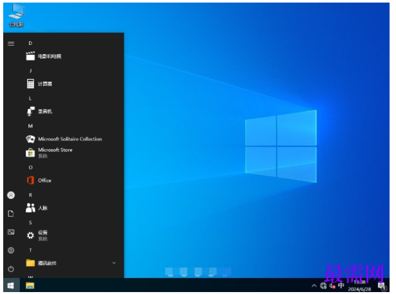396x294 pixels.
Task: Open Pictures from the Start sidebar
Action: coord(11,232)
